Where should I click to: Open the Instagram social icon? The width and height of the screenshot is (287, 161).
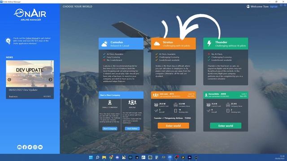35,147
